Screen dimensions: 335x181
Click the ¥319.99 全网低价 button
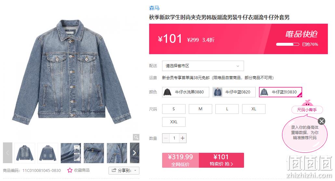point(180,160)
